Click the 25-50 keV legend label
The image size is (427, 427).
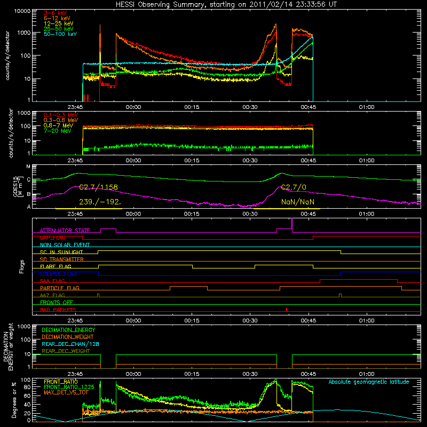click(x=58, y=29)
